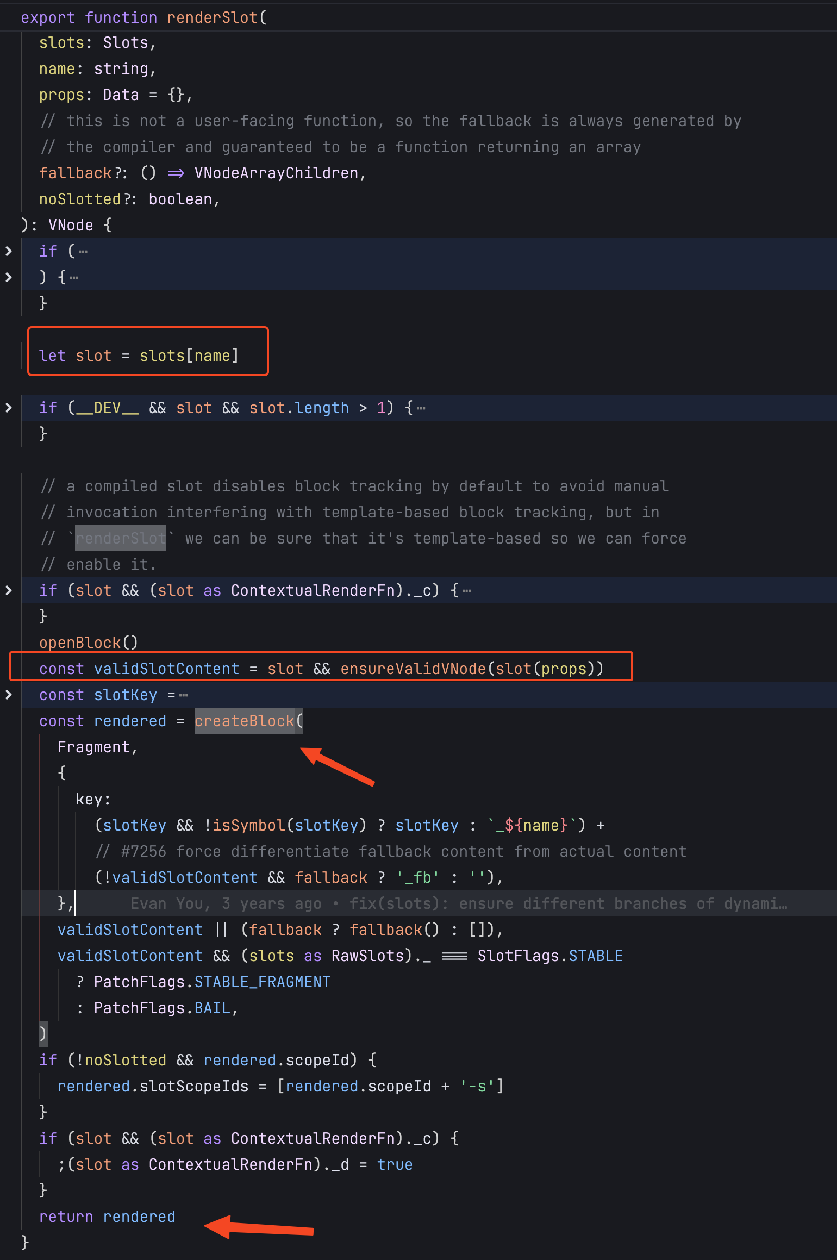
Task: Click the isSymbol function call
Action: coord(248,825)
